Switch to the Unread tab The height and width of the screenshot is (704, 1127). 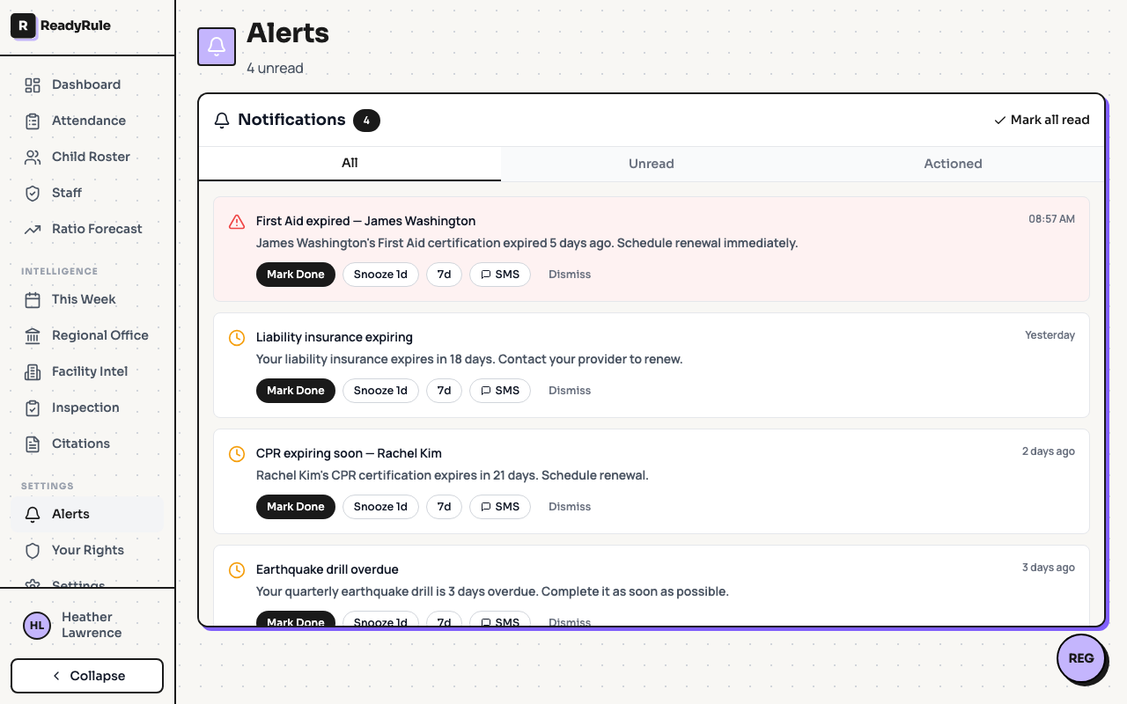click(x=652, y=164)
